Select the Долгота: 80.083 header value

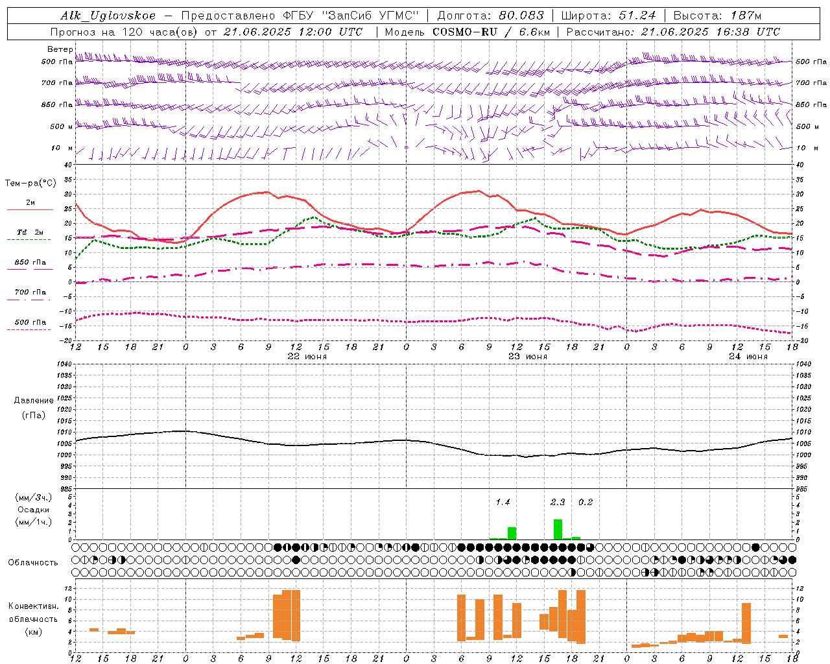coord(492,16)
